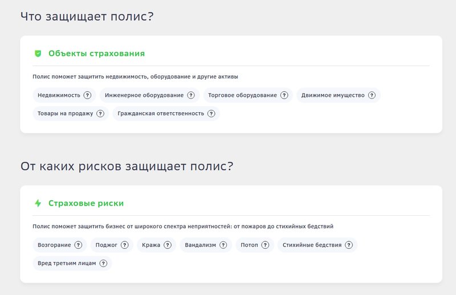This screenshot has width=456, height=295.
Task: Click the question icon beside Гражданская ответственность
Action: point(211,113)
